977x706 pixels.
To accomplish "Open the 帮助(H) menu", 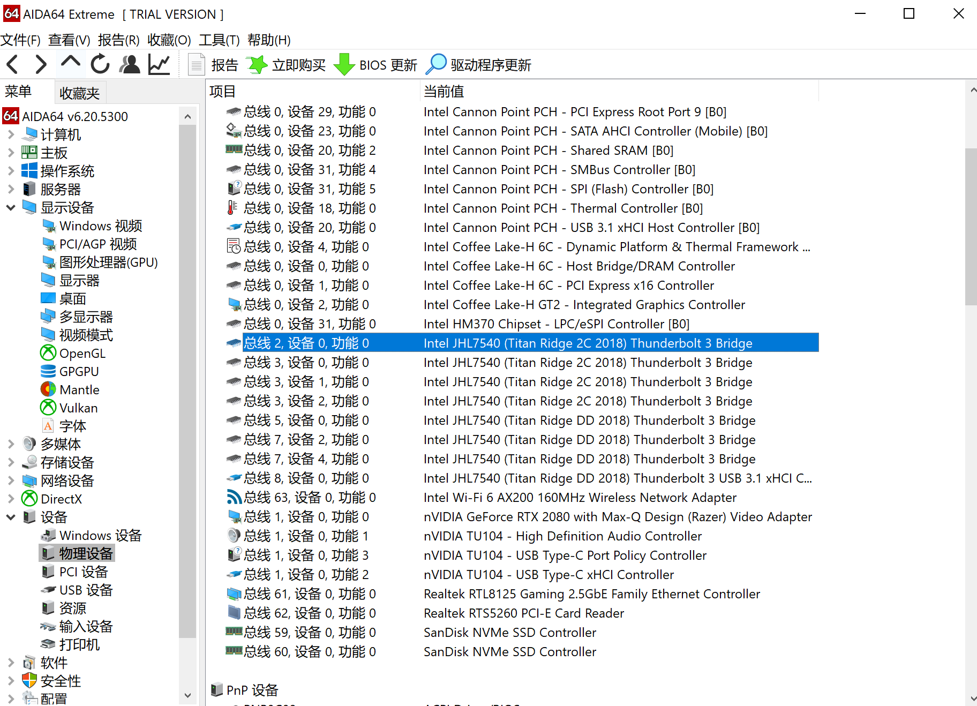I will click(269, 40).
